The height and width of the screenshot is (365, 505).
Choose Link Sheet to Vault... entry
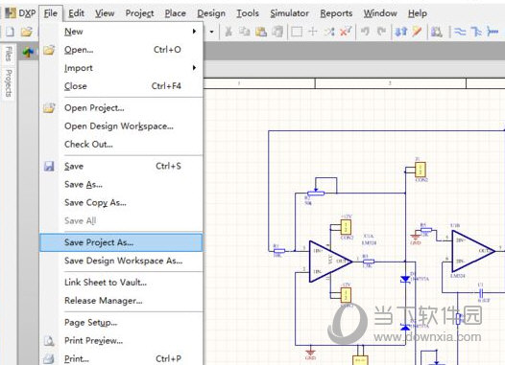[x=121, y=283]
